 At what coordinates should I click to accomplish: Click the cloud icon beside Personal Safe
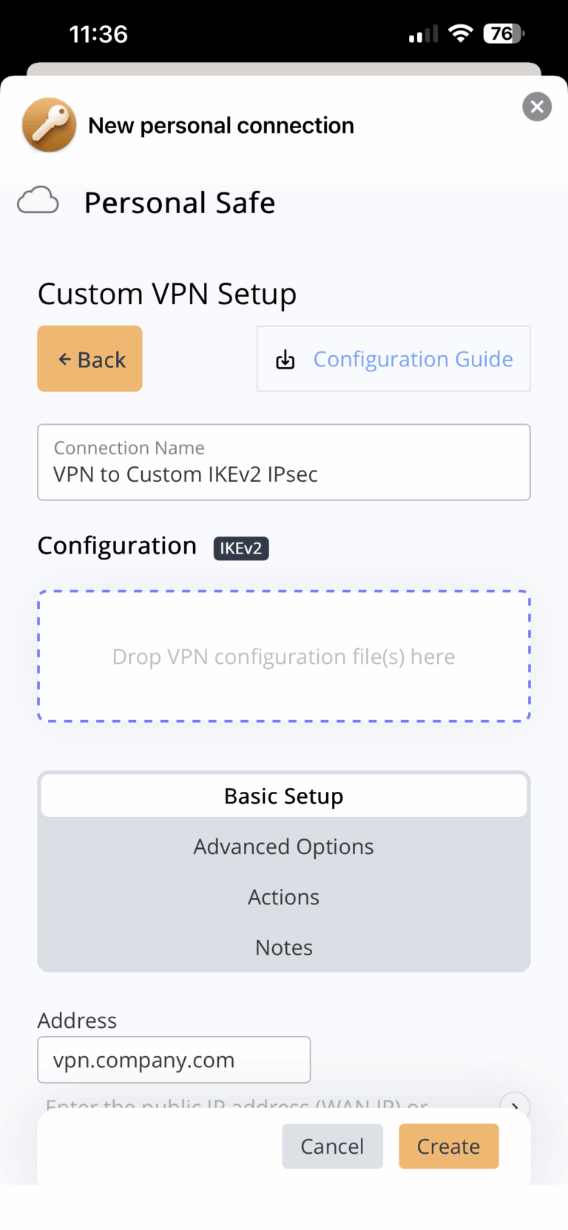pyautogui.click(x=38, y=200)
